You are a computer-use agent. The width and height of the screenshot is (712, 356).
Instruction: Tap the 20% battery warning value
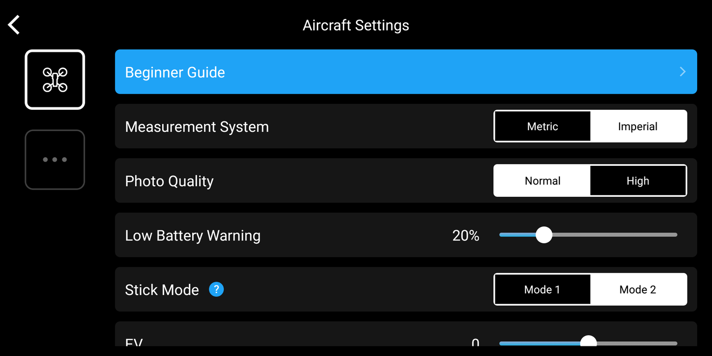pyautogui.click(x=466, y=235)
